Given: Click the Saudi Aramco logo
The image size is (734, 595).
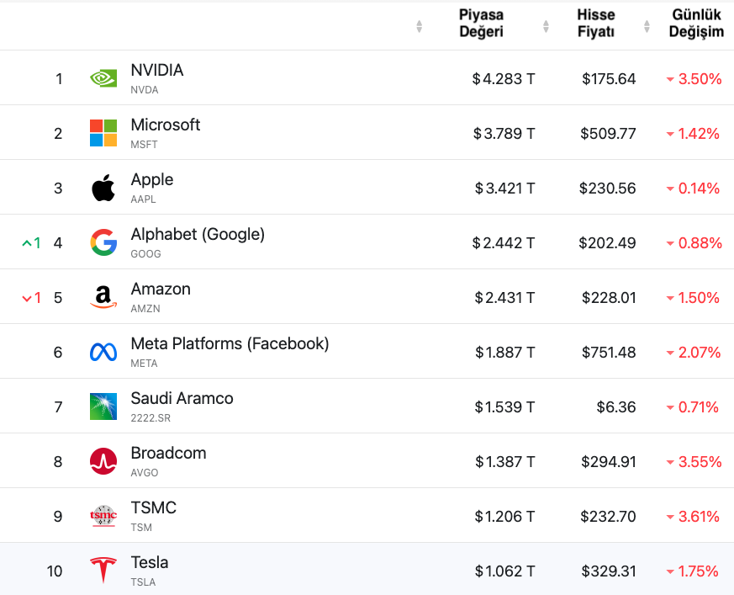Looking at the screenshot, I should 103,406.
